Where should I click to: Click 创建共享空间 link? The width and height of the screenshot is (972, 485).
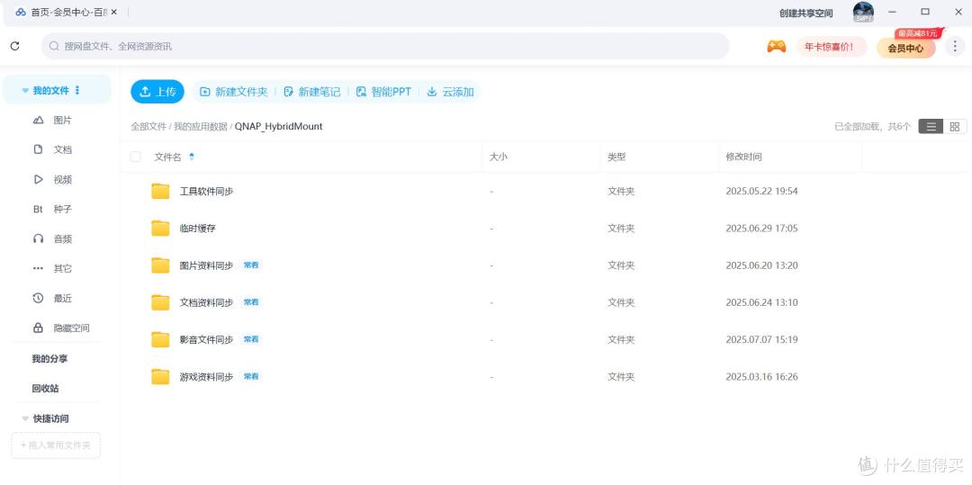[805, 13]
